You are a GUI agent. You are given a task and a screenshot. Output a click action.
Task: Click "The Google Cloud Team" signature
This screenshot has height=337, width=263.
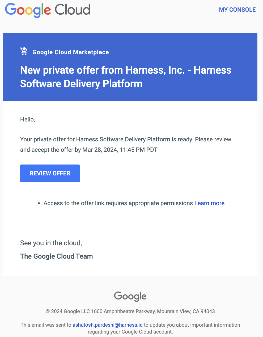point(57,256)
